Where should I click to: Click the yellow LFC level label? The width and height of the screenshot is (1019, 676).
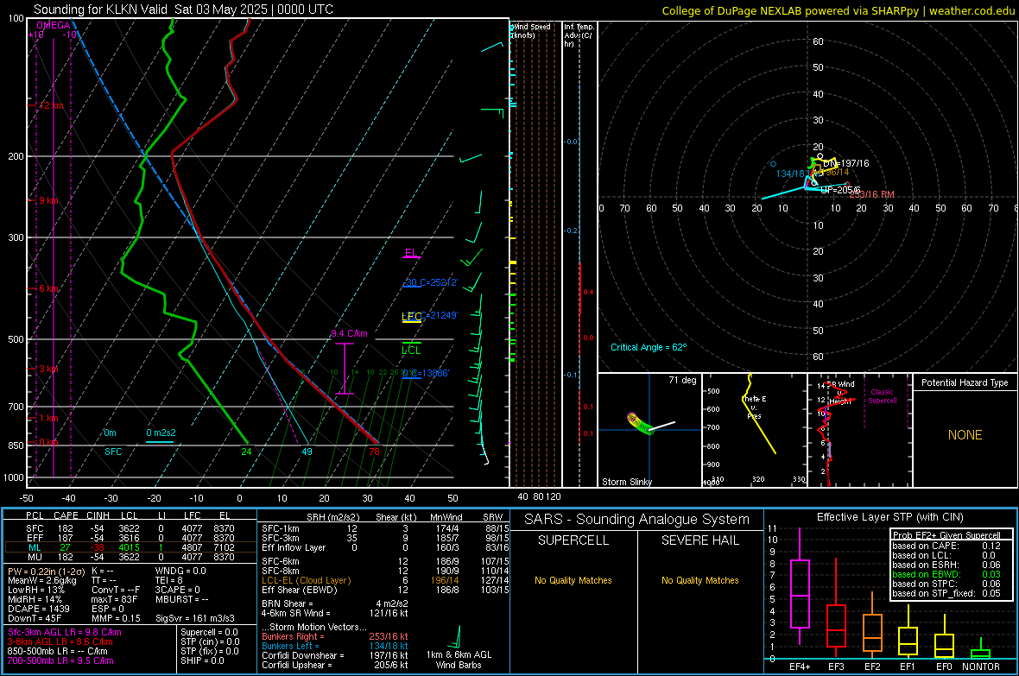click(411, 317)
